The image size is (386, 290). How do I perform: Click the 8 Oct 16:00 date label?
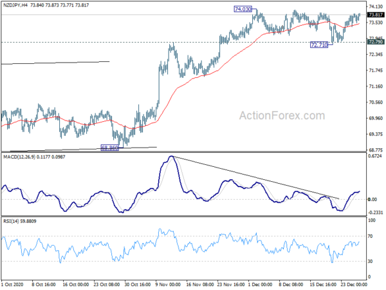click(x=44, y=284)
